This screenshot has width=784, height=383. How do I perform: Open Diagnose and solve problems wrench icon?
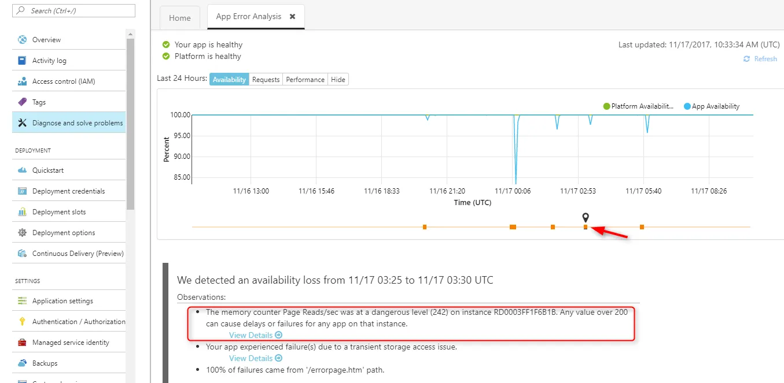click(x=22, y=123)
